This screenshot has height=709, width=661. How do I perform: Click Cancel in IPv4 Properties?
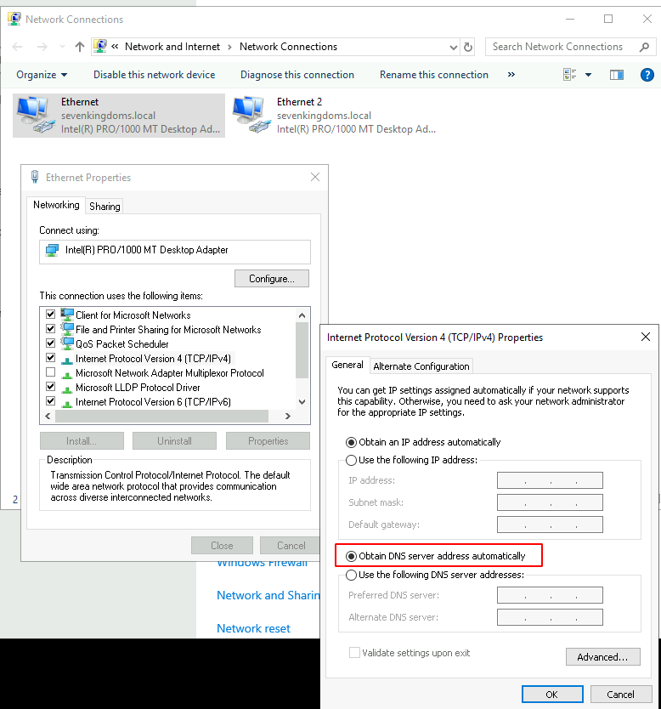click(x=621, y=695)
